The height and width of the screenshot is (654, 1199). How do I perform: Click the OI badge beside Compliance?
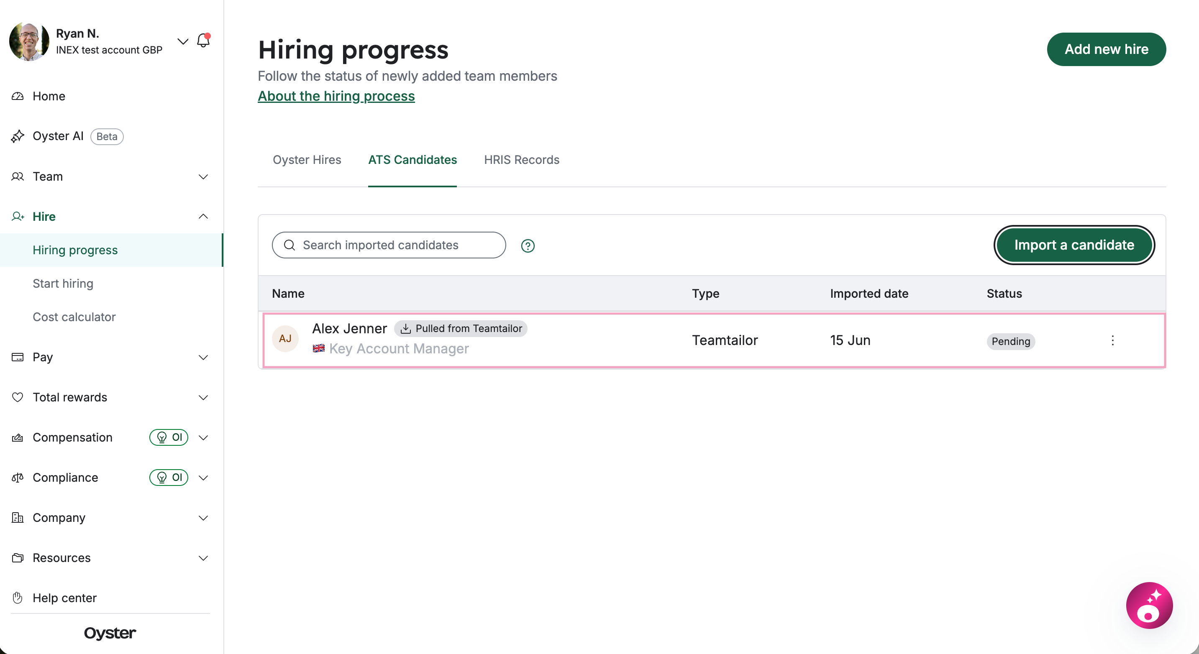pos(169,478)
